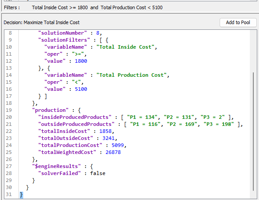The width and height of the screenshot is (259, 200).
Task: Click the $engineResults key on line 27
Action: [56, 166]
